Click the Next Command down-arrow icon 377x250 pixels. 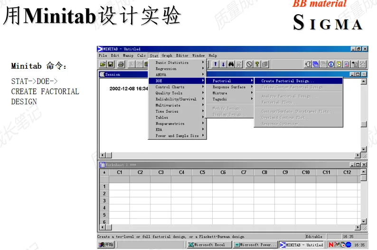coord(223,64)
